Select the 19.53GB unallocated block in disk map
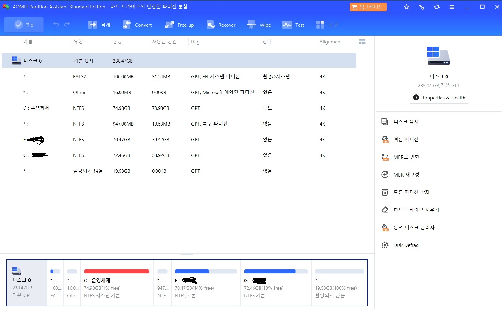Screen dimensions: 502x309 (339, 283)
